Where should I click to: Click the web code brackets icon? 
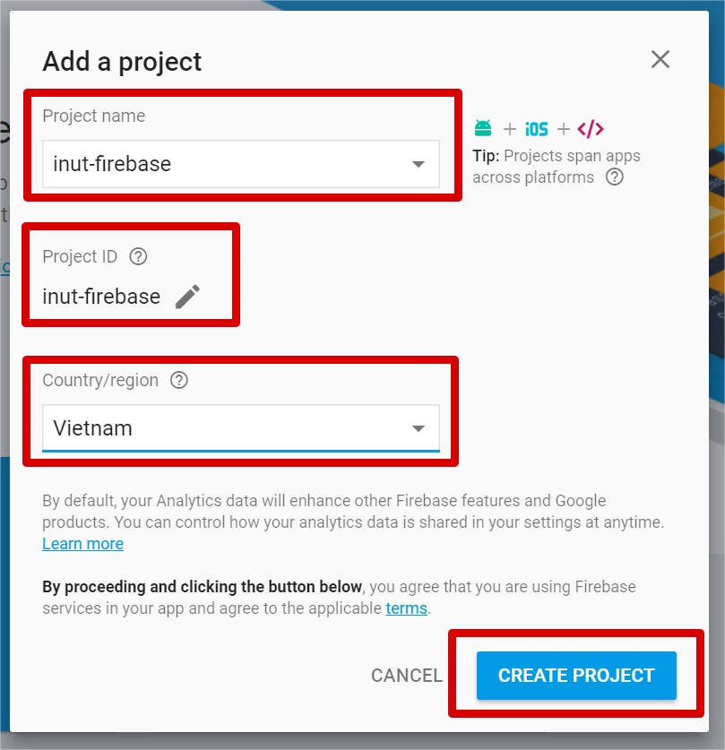click(x=591, y=129)
